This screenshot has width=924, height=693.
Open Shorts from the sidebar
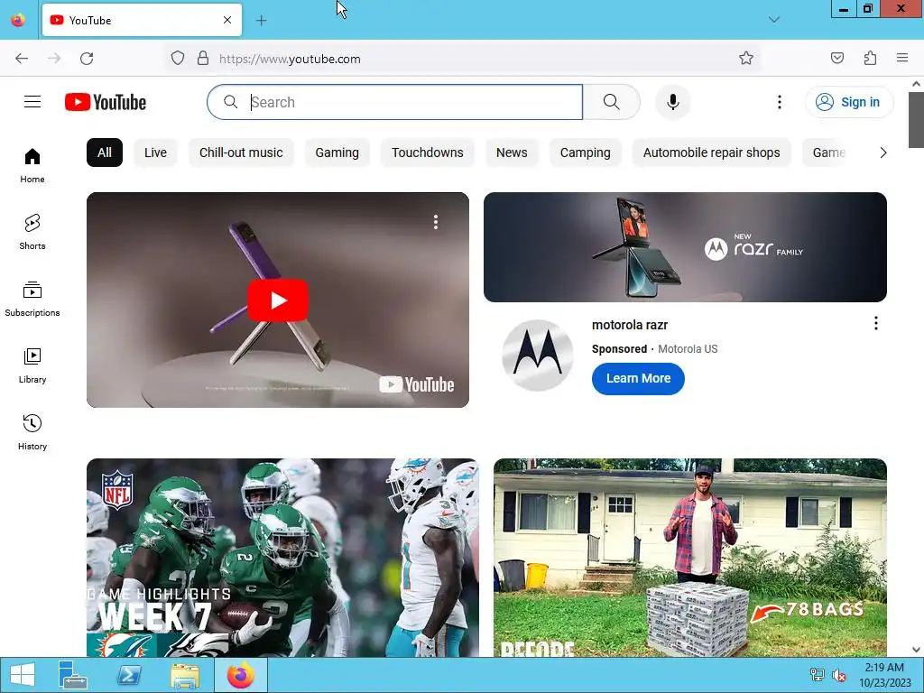[32, 232]
